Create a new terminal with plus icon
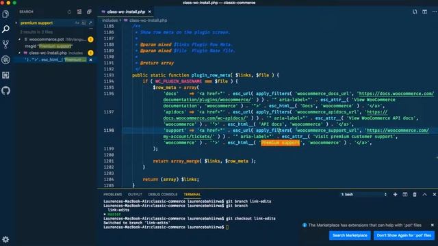438x246 pixels. tap(395, 194)
